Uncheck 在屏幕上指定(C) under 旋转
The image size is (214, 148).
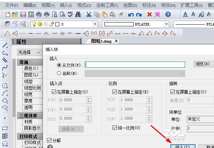pyautogui.click(x=173, y=92)
